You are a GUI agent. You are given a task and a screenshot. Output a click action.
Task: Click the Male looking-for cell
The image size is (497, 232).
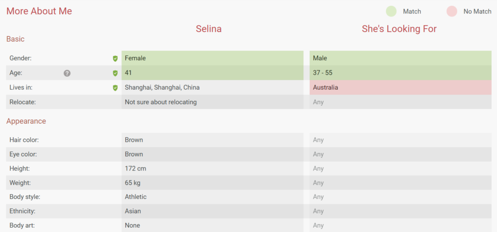point(320,58)
